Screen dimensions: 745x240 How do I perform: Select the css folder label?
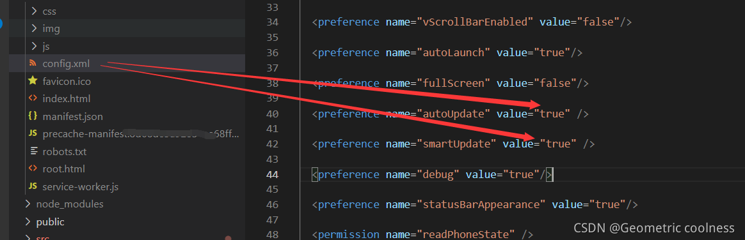click(49, 11)
